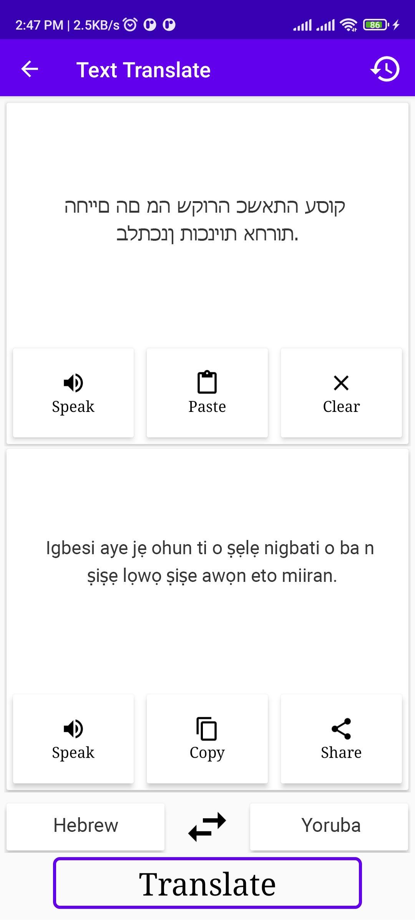
Task: Open Hebrew source language selector
Action: (86, 826)
